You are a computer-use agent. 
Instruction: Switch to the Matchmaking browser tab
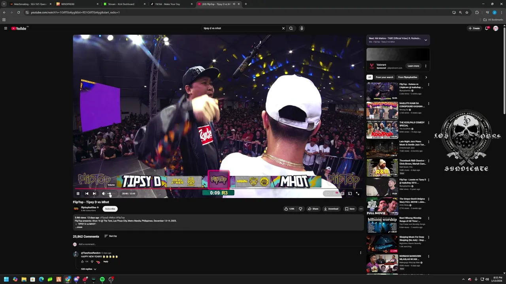pyautogui.click(x=30, y=4)
